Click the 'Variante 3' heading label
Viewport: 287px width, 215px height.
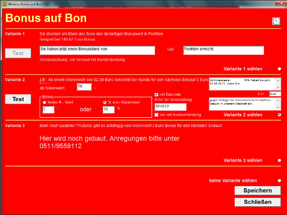[15, 126]
